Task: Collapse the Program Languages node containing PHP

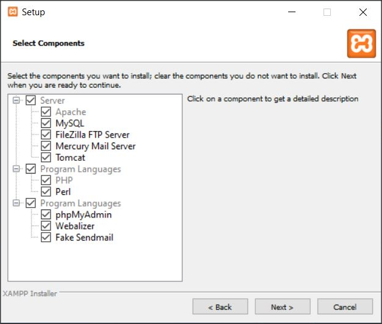Action: (x=16, y=169)
